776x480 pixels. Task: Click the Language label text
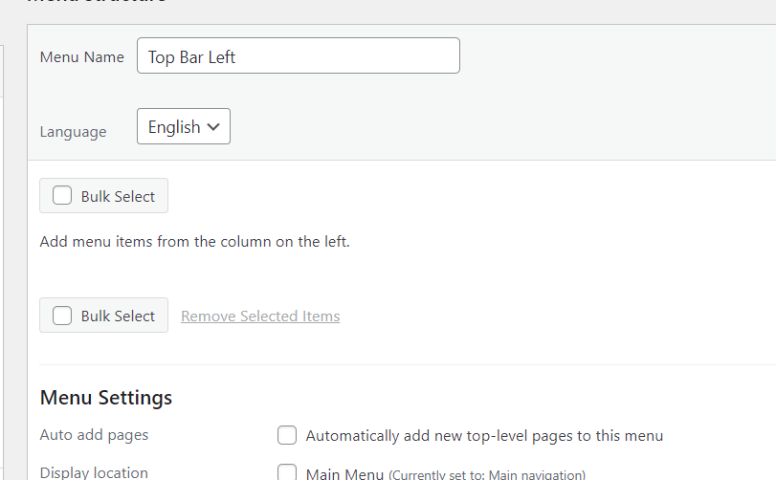click(73, 132)
